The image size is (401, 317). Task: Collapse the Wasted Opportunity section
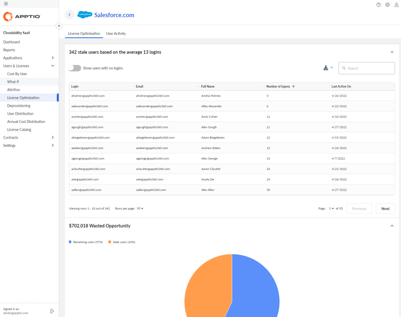point(392,225)
